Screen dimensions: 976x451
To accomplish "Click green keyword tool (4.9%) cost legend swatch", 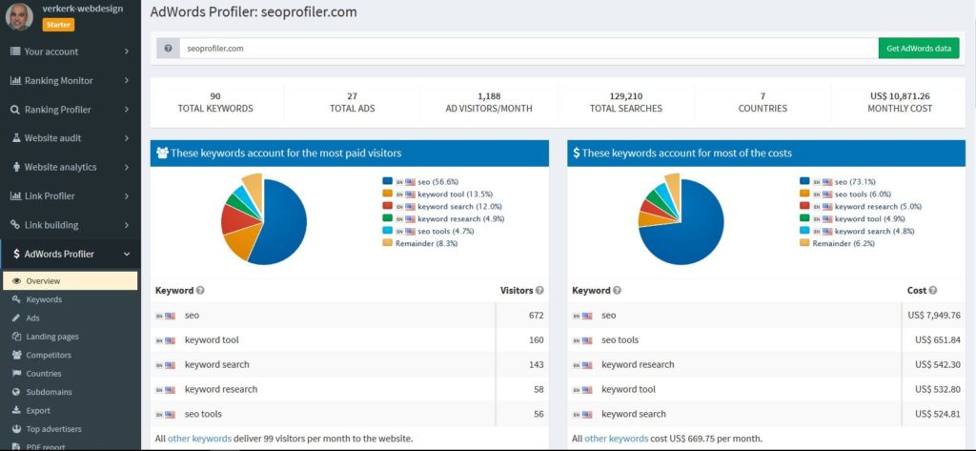I will 804,218.
